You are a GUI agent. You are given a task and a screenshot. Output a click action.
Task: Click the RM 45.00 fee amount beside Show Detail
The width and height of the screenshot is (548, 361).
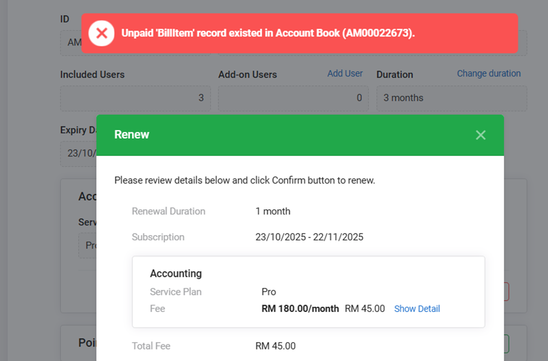365,309
